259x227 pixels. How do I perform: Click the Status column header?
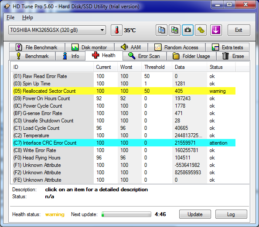tap(221, 67)
